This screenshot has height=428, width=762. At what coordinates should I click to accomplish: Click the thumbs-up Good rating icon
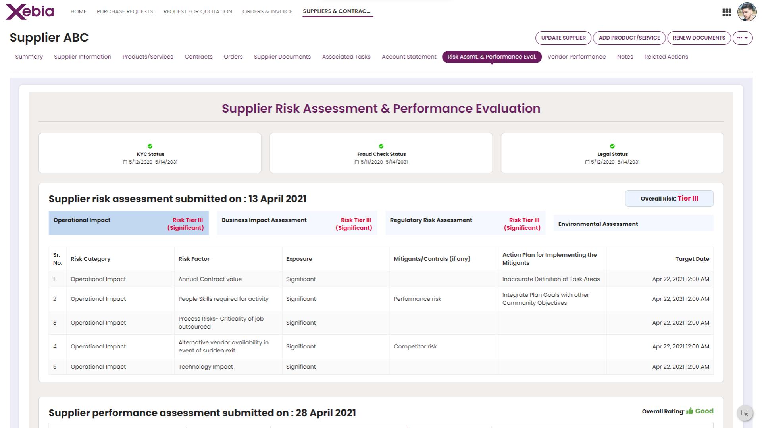coord(690,411)
